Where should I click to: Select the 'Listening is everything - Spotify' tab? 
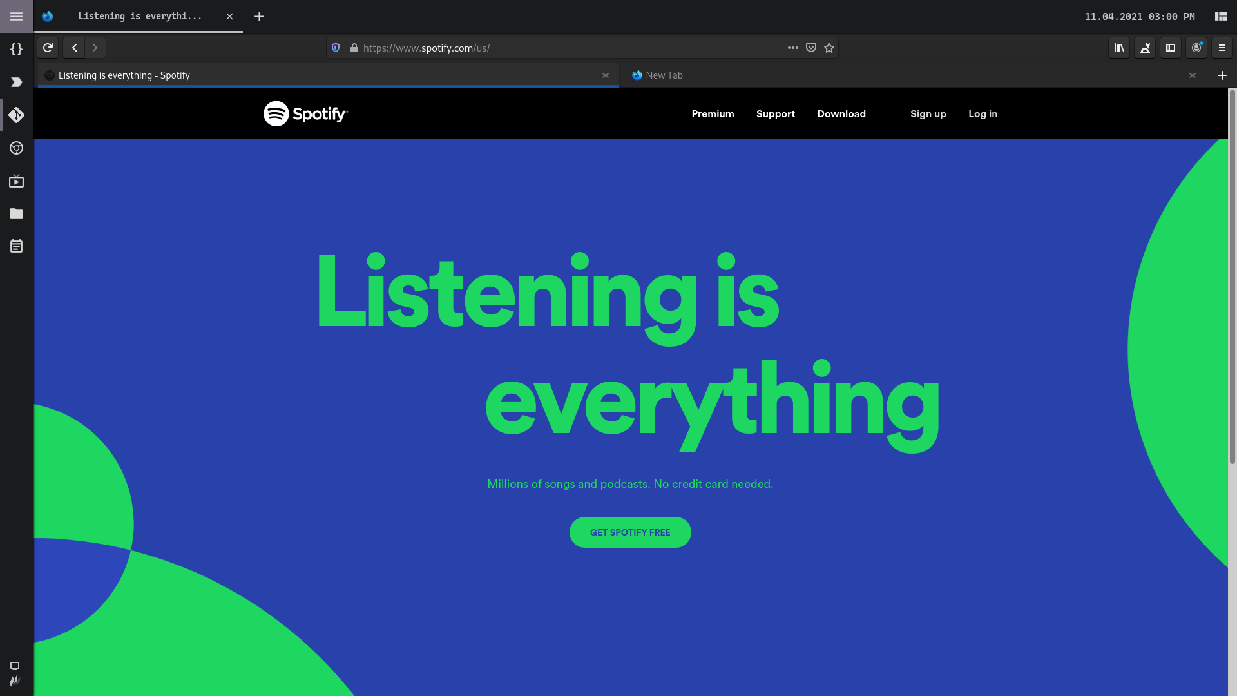tap(328, 75)
